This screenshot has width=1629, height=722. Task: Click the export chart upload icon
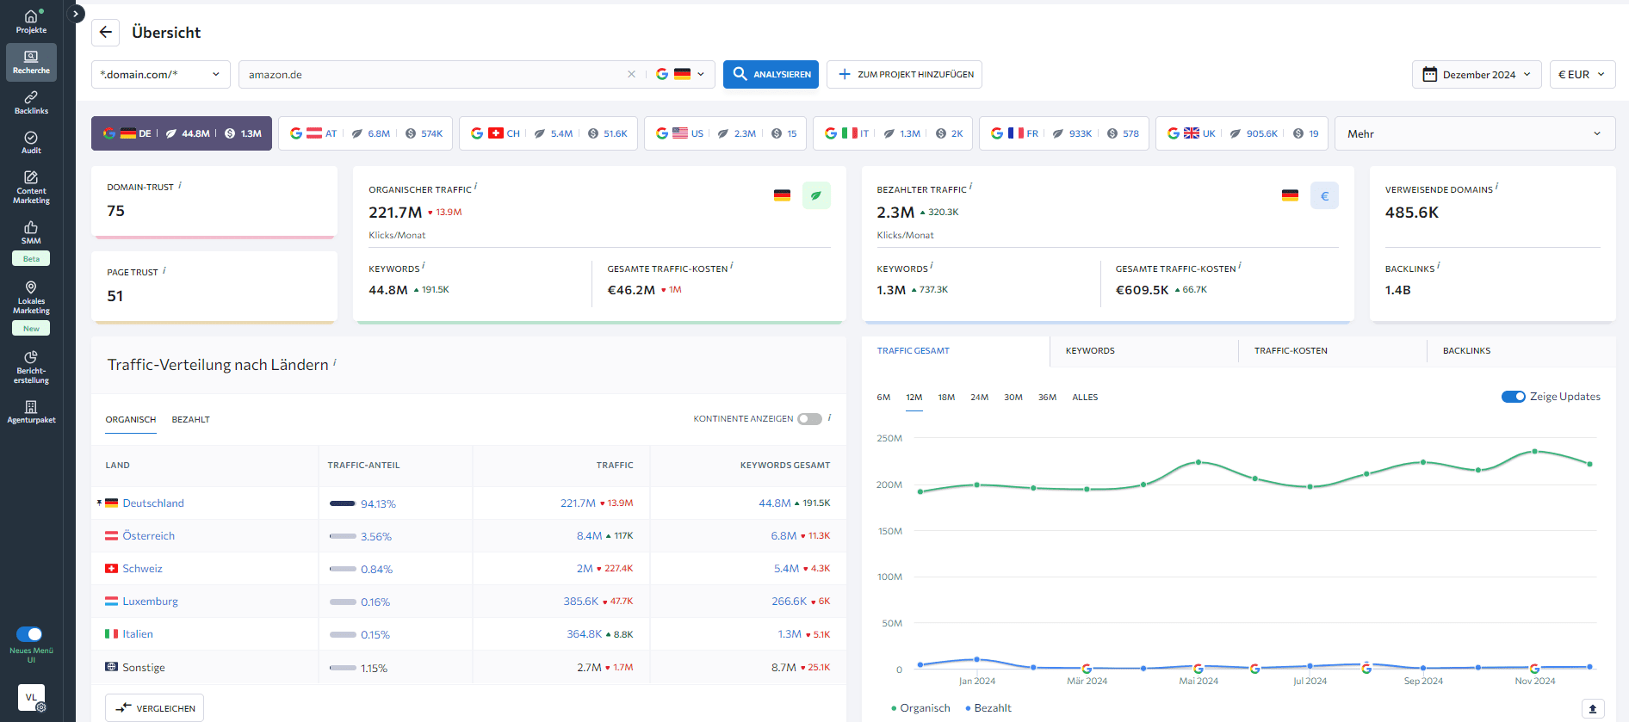coord(1592,708)
